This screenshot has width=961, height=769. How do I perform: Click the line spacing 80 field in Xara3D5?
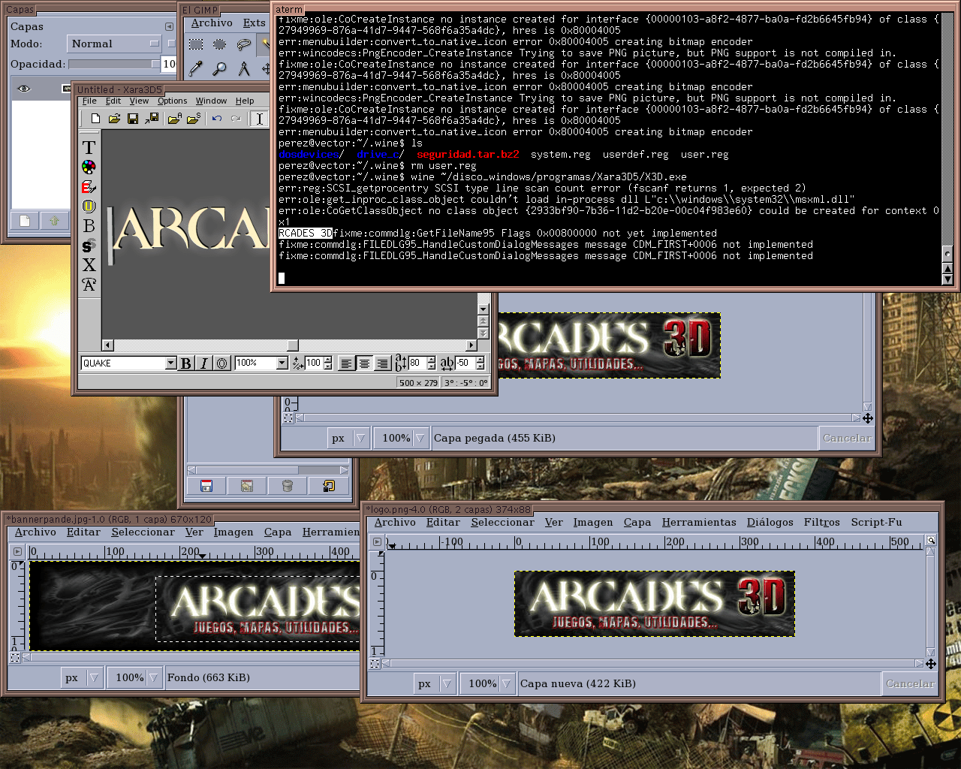pyautogui.click(x=417, y=363)
